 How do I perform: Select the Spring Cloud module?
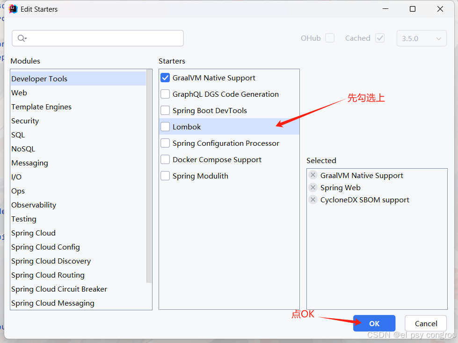click(78, 233)
